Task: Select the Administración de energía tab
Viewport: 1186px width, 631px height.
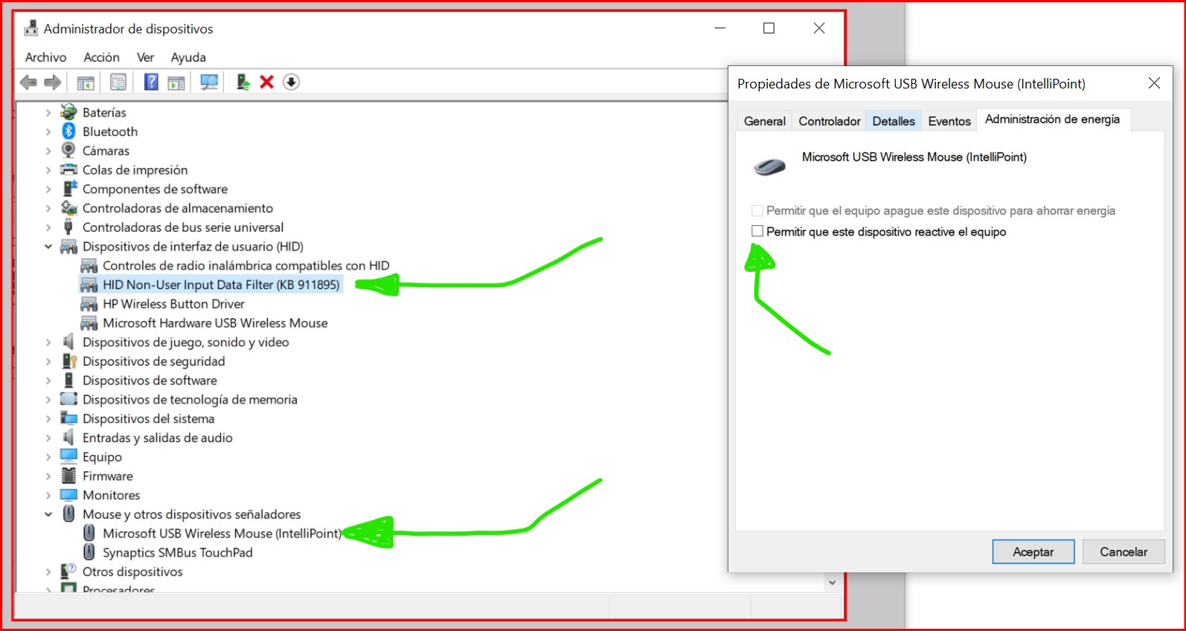Action: pyautogui.click(x=1052, y=120)
